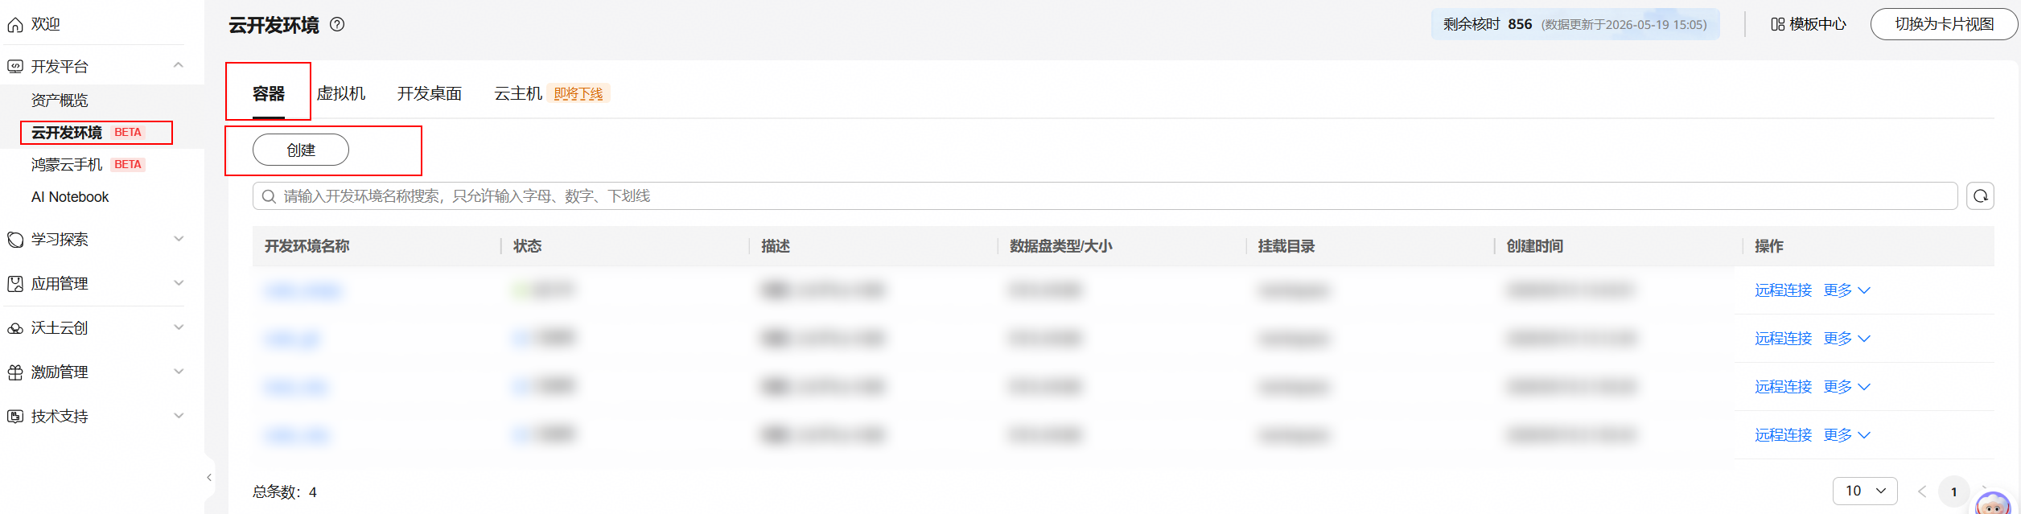The height and width of the screenshot is (514, 2021).
Task: Switch to the 虚拟机 tab
Action: pyautogui.click(x=341, y=93)
